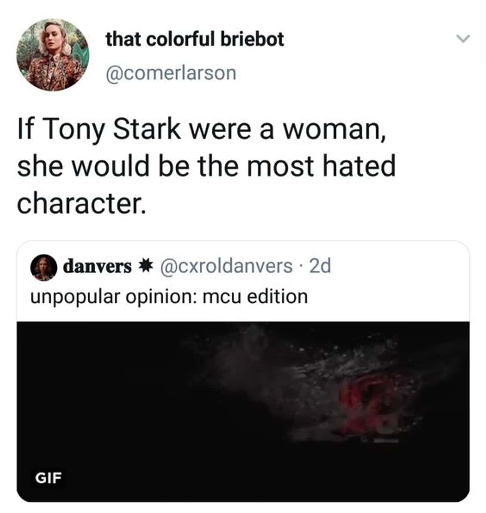This screenshot has width=486, height=513.
Task: Click the "2d" timestamp
Action: pos(320,266)
